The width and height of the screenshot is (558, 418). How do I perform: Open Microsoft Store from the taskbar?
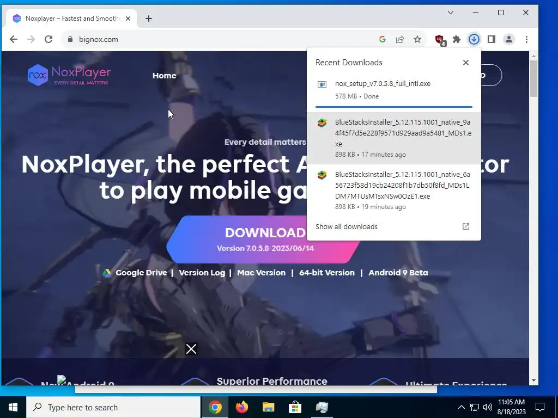pos(295,407)
